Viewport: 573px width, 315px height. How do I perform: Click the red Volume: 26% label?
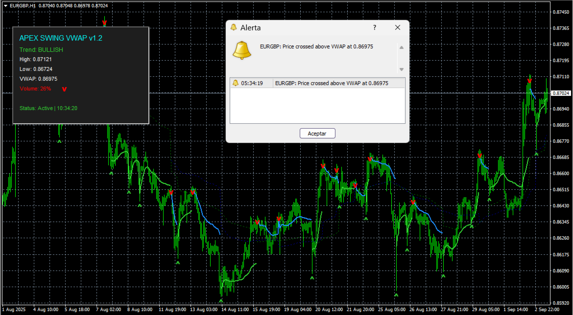35,89
